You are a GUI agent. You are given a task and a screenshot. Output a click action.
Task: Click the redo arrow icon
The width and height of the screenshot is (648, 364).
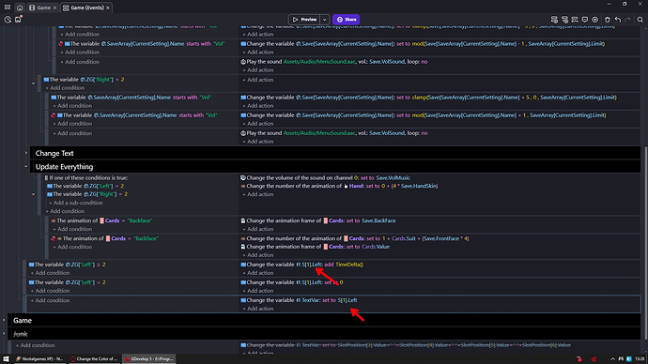(x=627, y=20)
